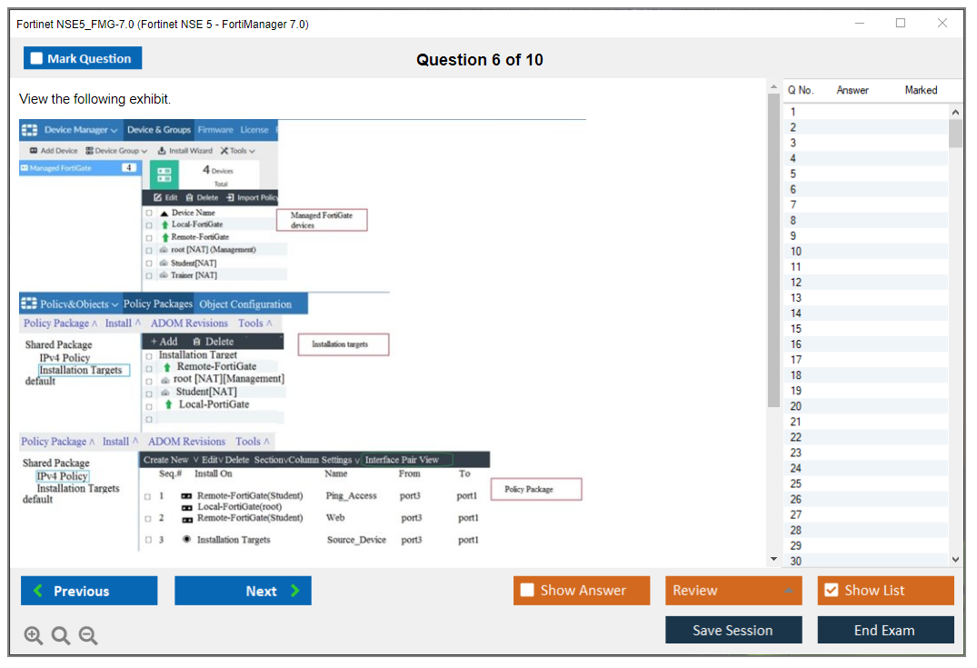Click the zoom in magnifier icon
This screenshot has width=977, height=668.
click(x=34, y=636)
